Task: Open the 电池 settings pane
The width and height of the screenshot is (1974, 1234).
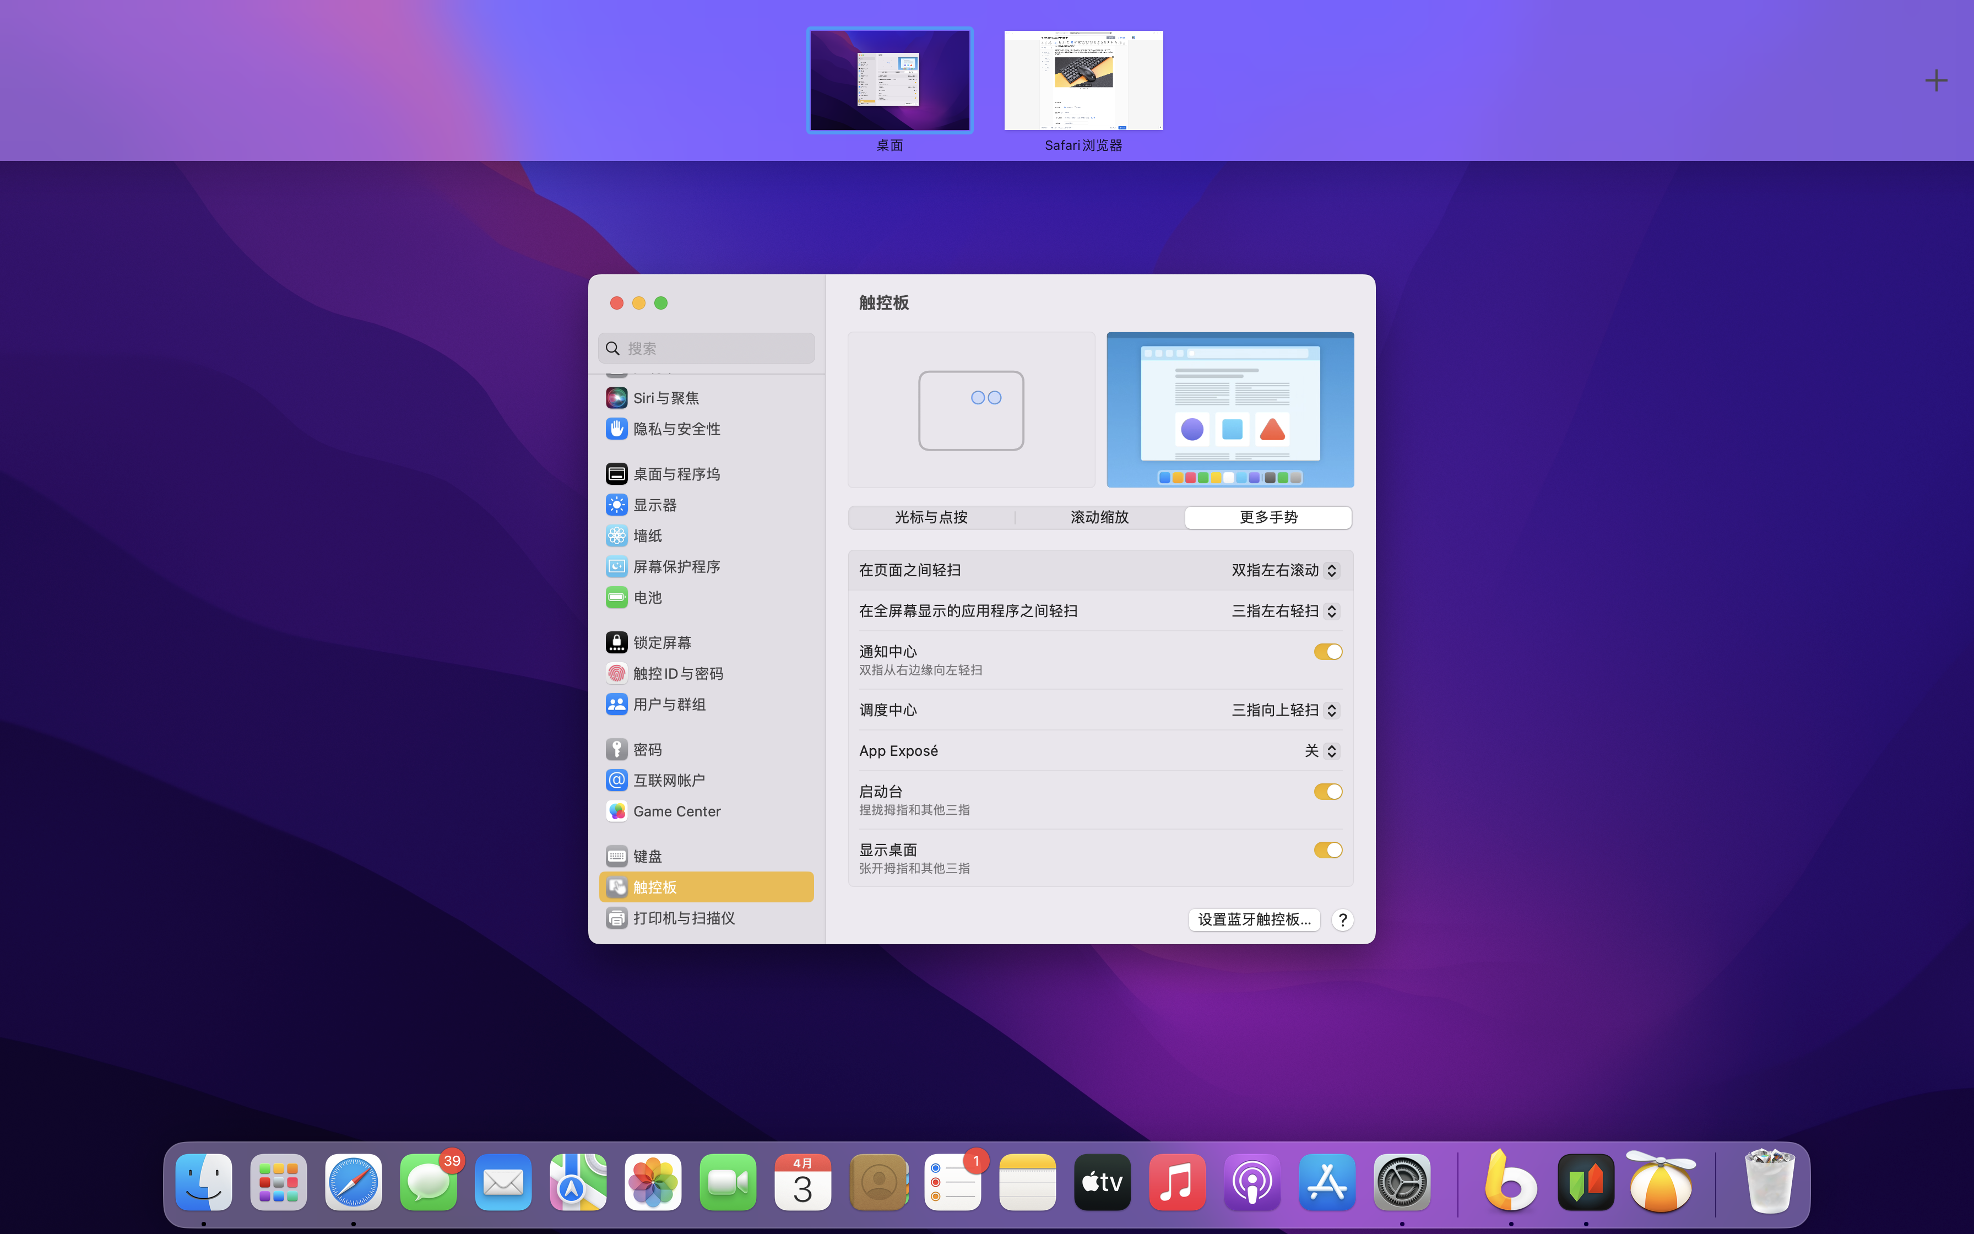Action: tap(647, 597)
